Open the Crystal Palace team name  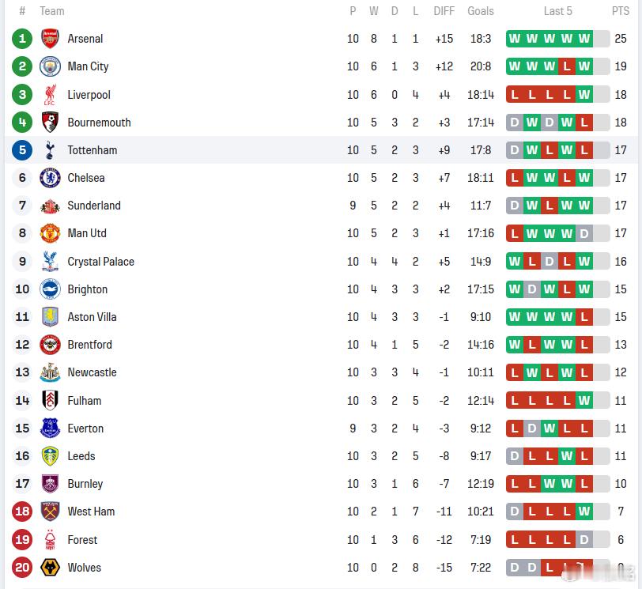coord(100,262)
